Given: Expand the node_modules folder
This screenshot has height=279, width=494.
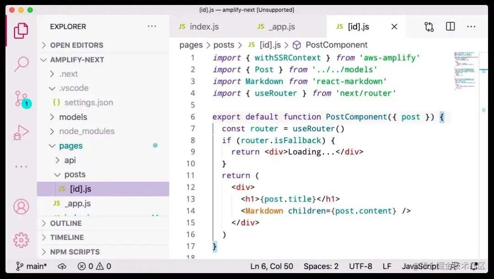Looking at the screenshot, I should [x=103, y=131].
